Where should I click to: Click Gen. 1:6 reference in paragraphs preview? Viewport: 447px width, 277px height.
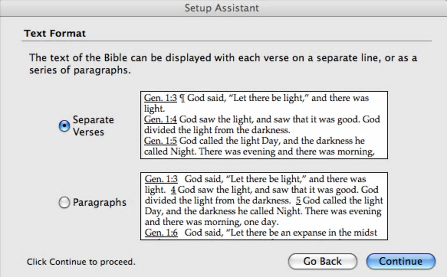tap(161, 232)
